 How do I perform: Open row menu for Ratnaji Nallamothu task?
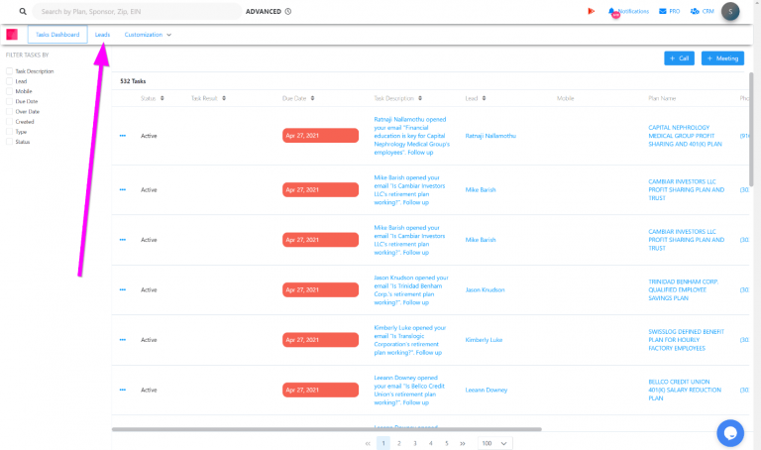click(123, 136)
